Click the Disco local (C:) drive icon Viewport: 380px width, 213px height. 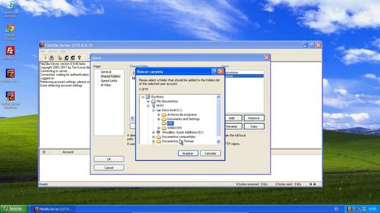[159, 110]
